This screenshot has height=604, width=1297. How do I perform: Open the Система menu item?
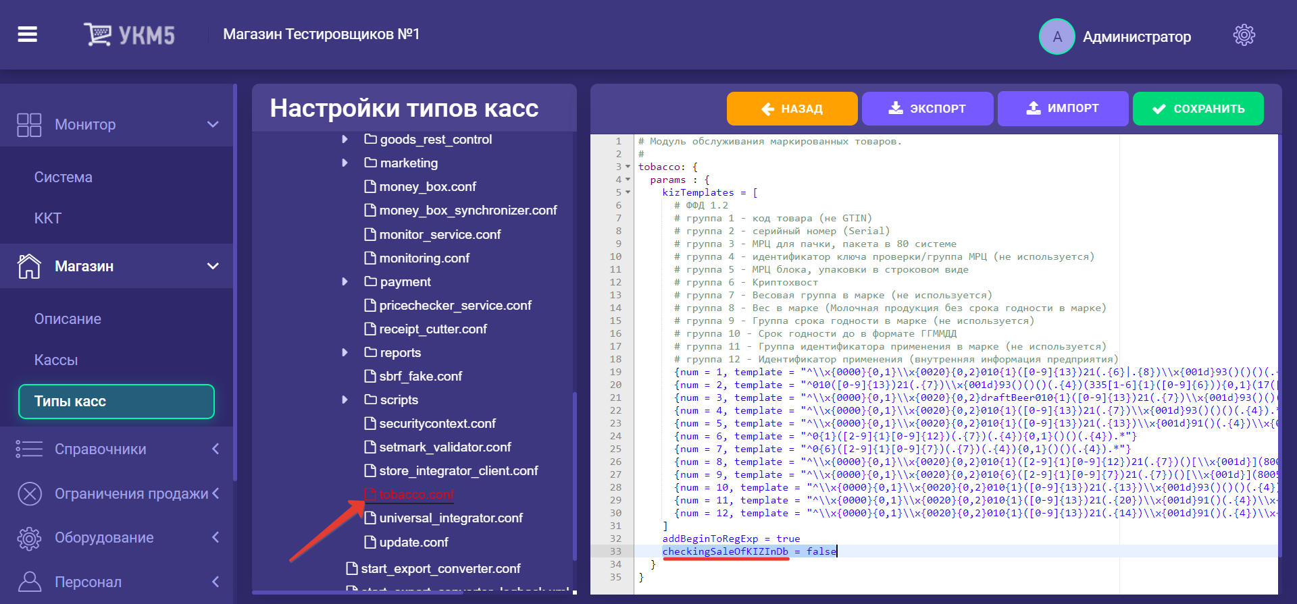click(63, 177)
